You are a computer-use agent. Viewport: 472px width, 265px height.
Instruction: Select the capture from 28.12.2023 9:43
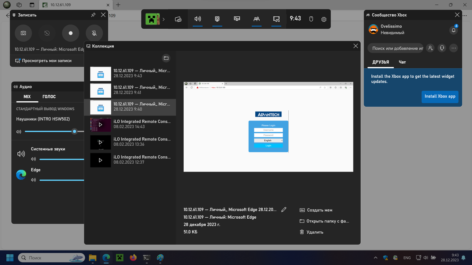coord(130,73)
